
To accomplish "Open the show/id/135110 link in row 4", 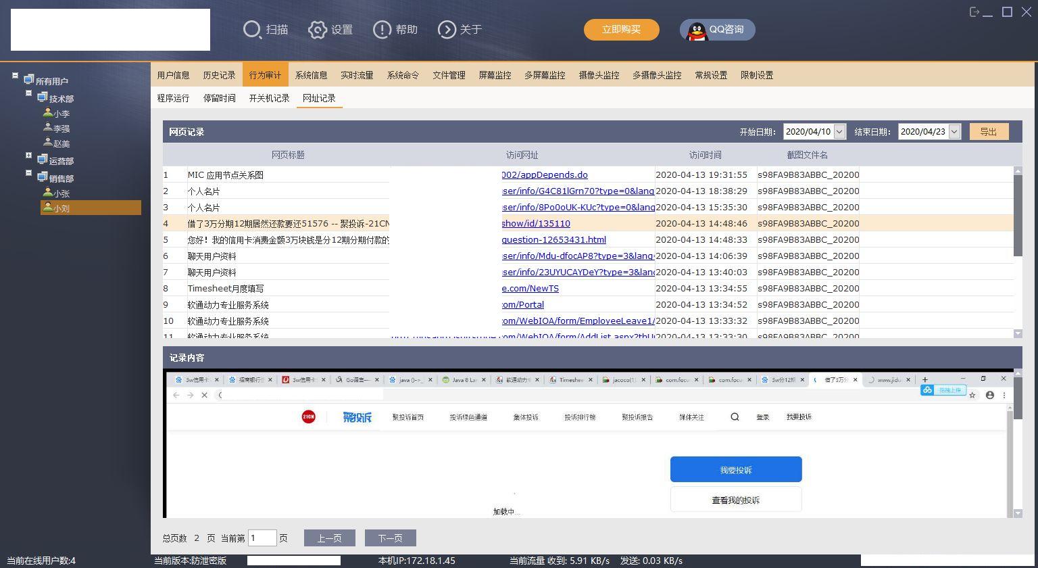I will pyautogui.click(x=536, y=223).
